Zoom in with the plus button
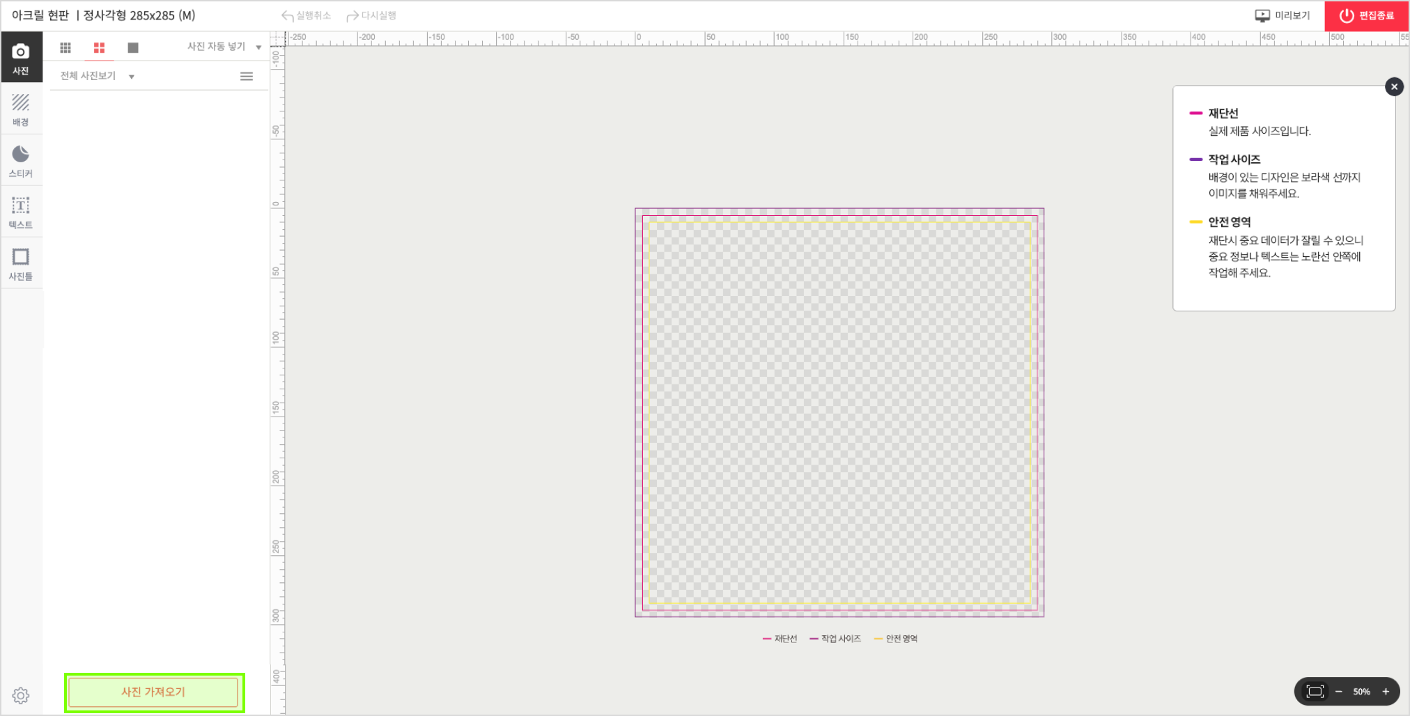 point(1386,692)
